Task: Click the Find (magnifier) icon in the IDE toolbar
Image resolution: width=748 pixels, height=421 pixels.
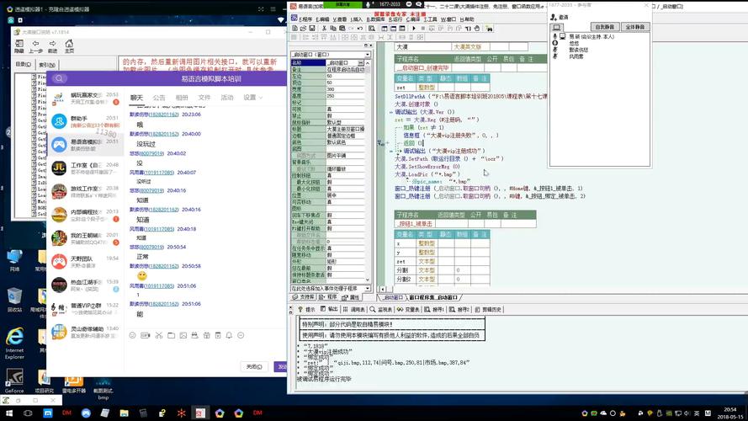Action: (x=372, y=28)
